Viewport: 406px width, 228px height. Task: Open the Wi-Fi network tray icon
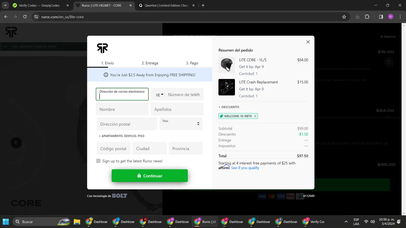366,222
